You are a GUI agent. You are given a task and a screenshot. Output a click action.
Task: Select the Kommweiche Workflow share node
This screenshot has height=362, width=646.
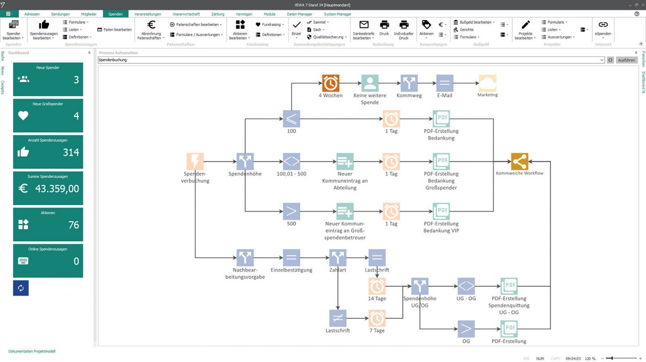519,162
